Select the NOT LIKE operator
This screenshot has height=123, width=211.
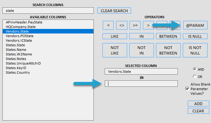(115, 50)
